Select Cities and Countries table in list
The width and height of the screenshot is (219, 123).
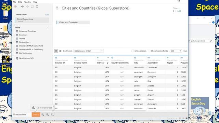click(x=27, y=31)
